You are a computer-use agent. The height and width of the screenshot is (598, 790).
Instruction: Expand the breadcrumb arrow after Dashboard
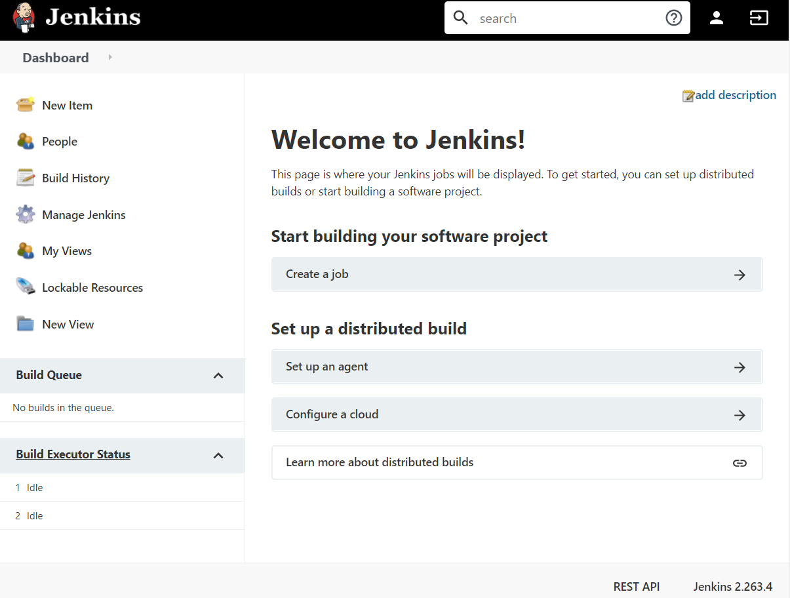pos(109,58)
